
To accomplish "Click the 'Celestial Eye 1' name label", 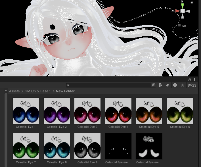I will pos(26,127).
